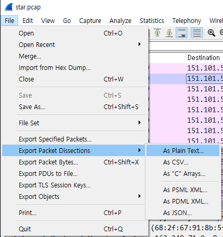Open the Analyze menu
The image size is (223, 237).
pos(120,21)
